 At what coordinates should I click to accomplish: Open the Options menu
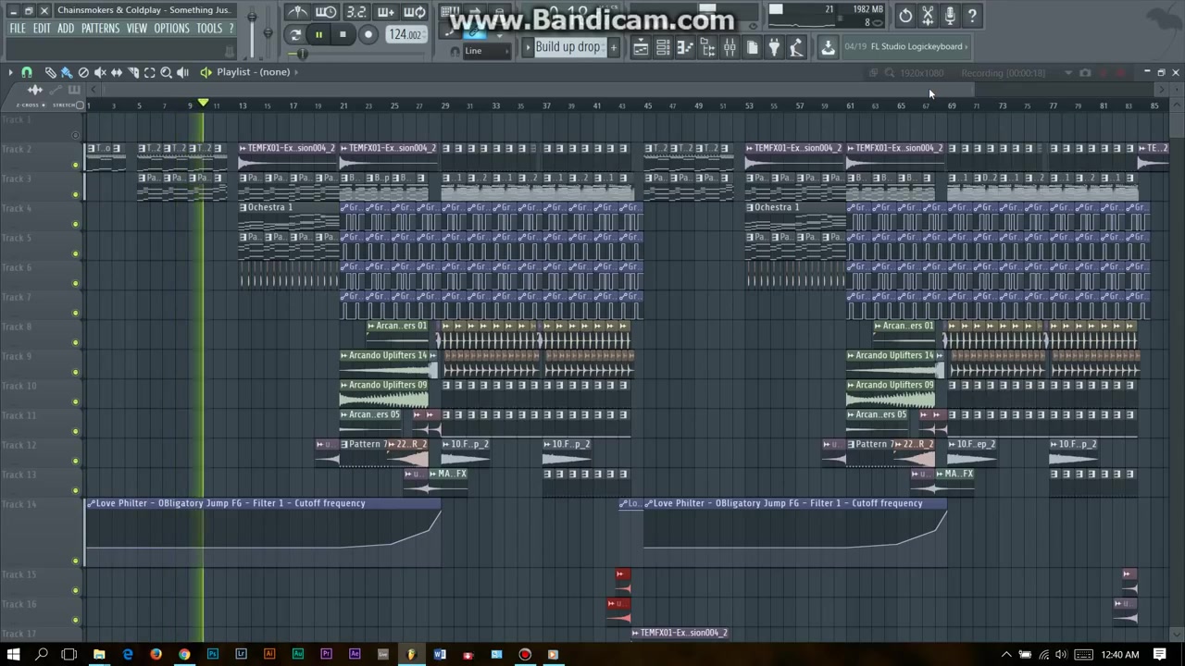pos(171,29)
